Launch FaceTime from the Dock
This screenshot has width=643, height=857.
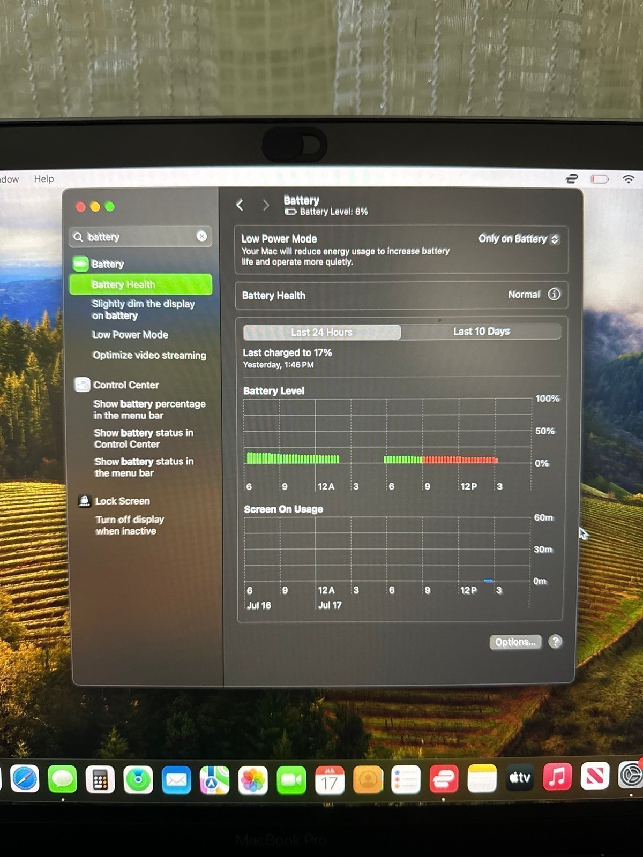pos(291,780)
